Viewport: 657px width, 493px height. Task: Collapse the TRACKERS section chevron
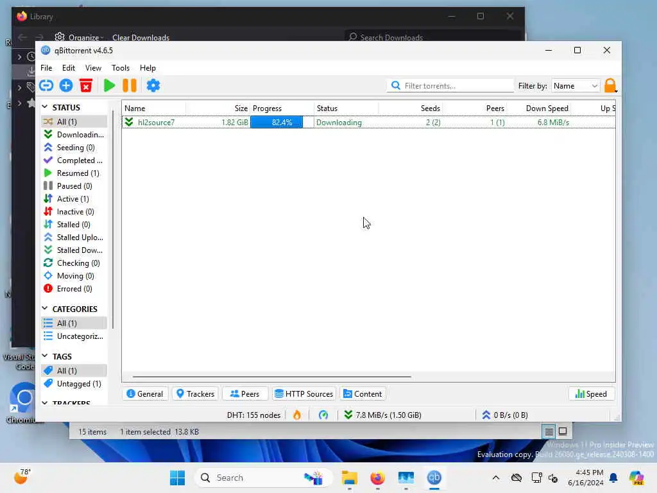point(45,403)
